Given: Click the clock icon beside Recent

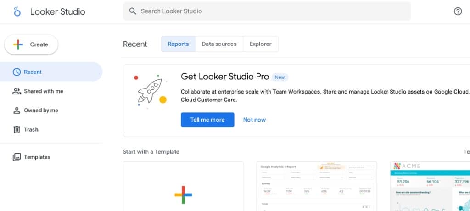Looking at the screenshot, I should pos(17,72).
